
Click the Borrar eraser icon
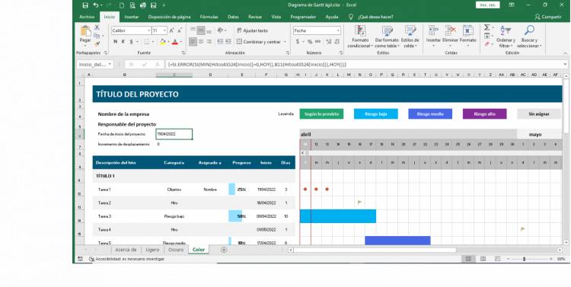click(x=487, y=43)
